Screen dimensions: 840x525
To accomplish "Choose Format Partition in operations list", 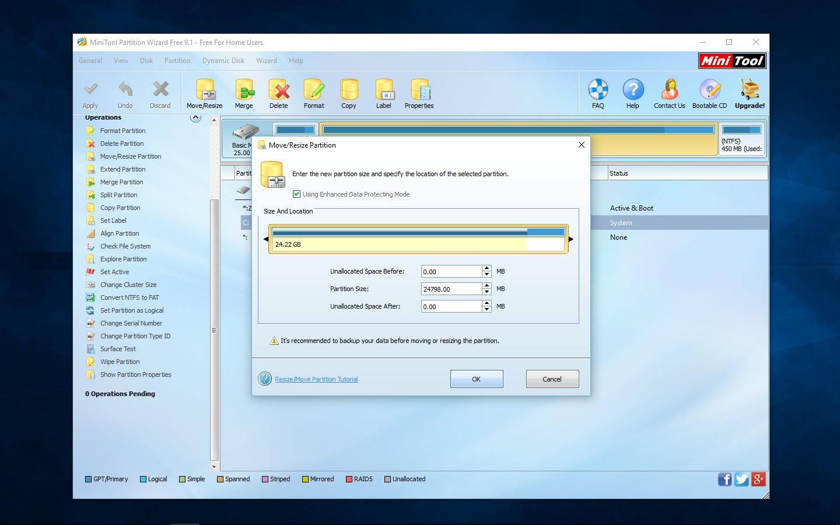I will pyautogui.click(x=123, y=131).
